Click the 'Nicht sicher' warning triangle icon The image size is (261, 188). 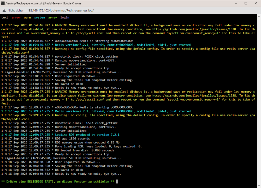tap(4, 10)
